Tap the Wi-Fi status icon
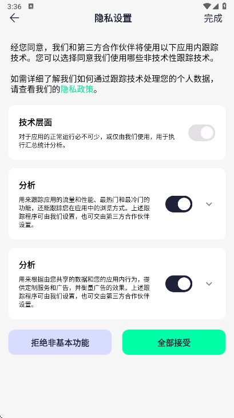The height and width of the screenshot is (418, 234). 207,6
